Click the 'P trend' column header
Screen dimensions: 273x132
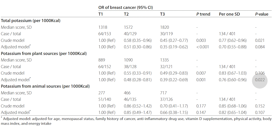203,14
